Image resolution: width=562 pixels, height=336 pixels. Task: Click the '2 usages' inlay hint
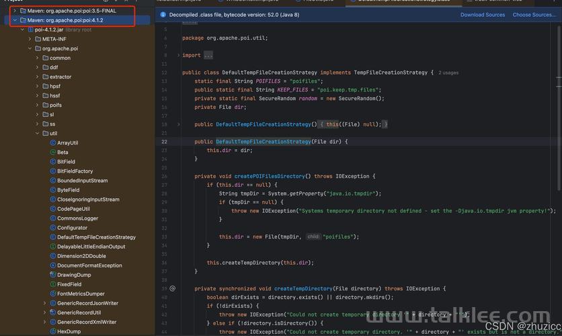tap(448, 73)
